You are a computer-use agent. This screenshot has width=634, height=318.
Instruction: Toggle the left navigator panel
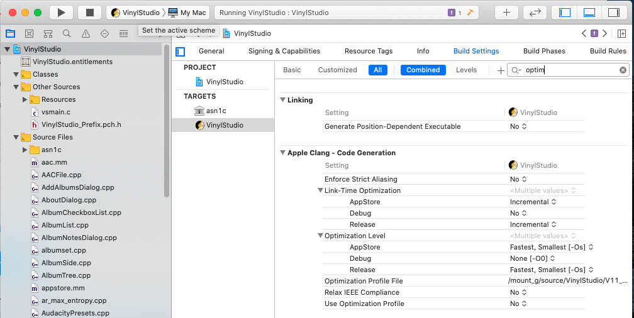[564, 13]
